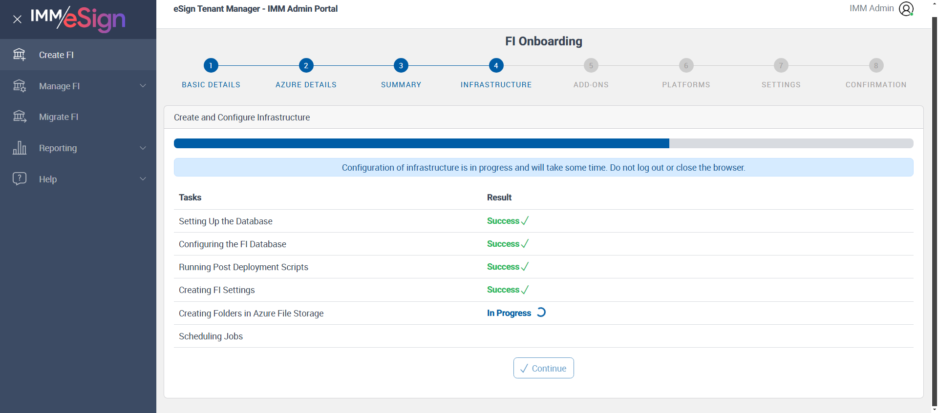Close the sidebar with the X icon
This screenshot has width=938, height=413.
pyautogui.click(x=17, y=20)
